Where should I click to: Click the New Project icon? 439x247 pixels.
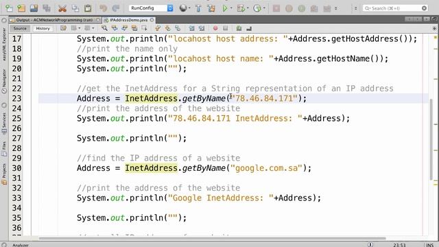coord(21,8)
